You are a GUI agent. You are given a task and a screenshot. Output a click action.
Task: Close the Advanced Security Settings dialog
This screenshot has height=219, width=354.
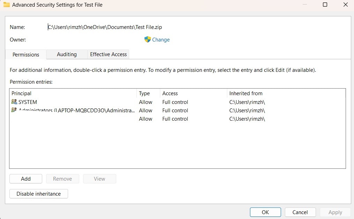[x=346, y=5]
